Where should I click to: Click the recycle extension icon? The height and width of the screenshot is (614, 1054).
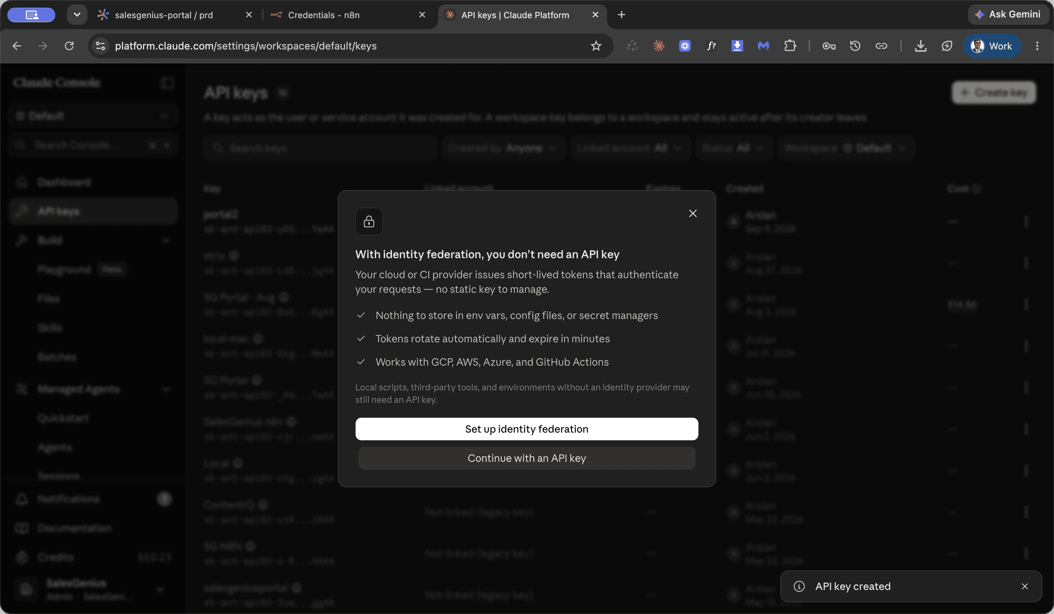click(633, 46)
